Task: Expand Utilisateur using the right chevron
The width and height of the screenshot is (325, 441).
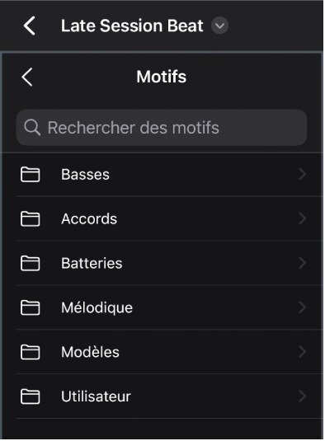Action: [x=303, y=396]
